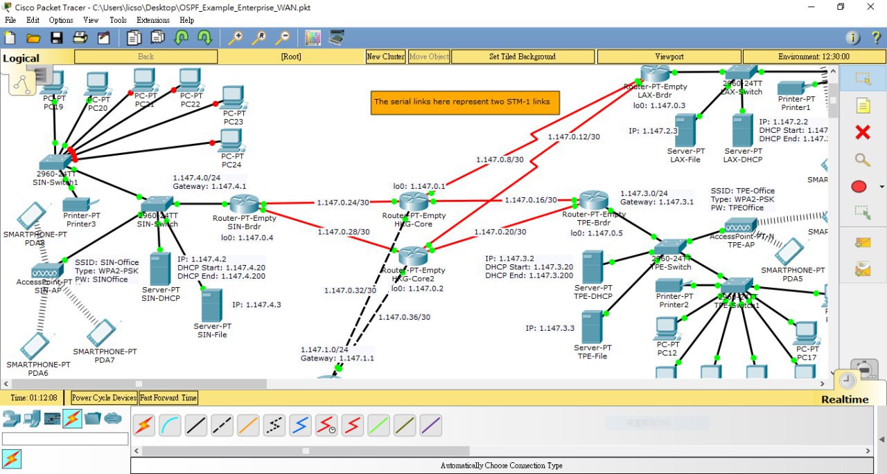Screen dimensions: 887x474
Task: Save the topology with the floppy disk icon
Action: [x=57, y=37]
